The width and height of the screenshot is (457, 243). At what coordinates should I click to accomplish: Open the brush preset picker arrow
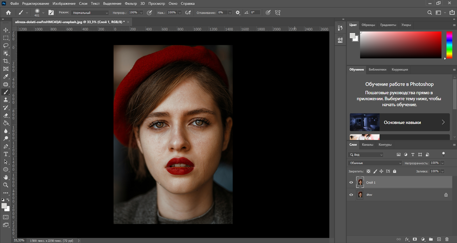point(43,13)
